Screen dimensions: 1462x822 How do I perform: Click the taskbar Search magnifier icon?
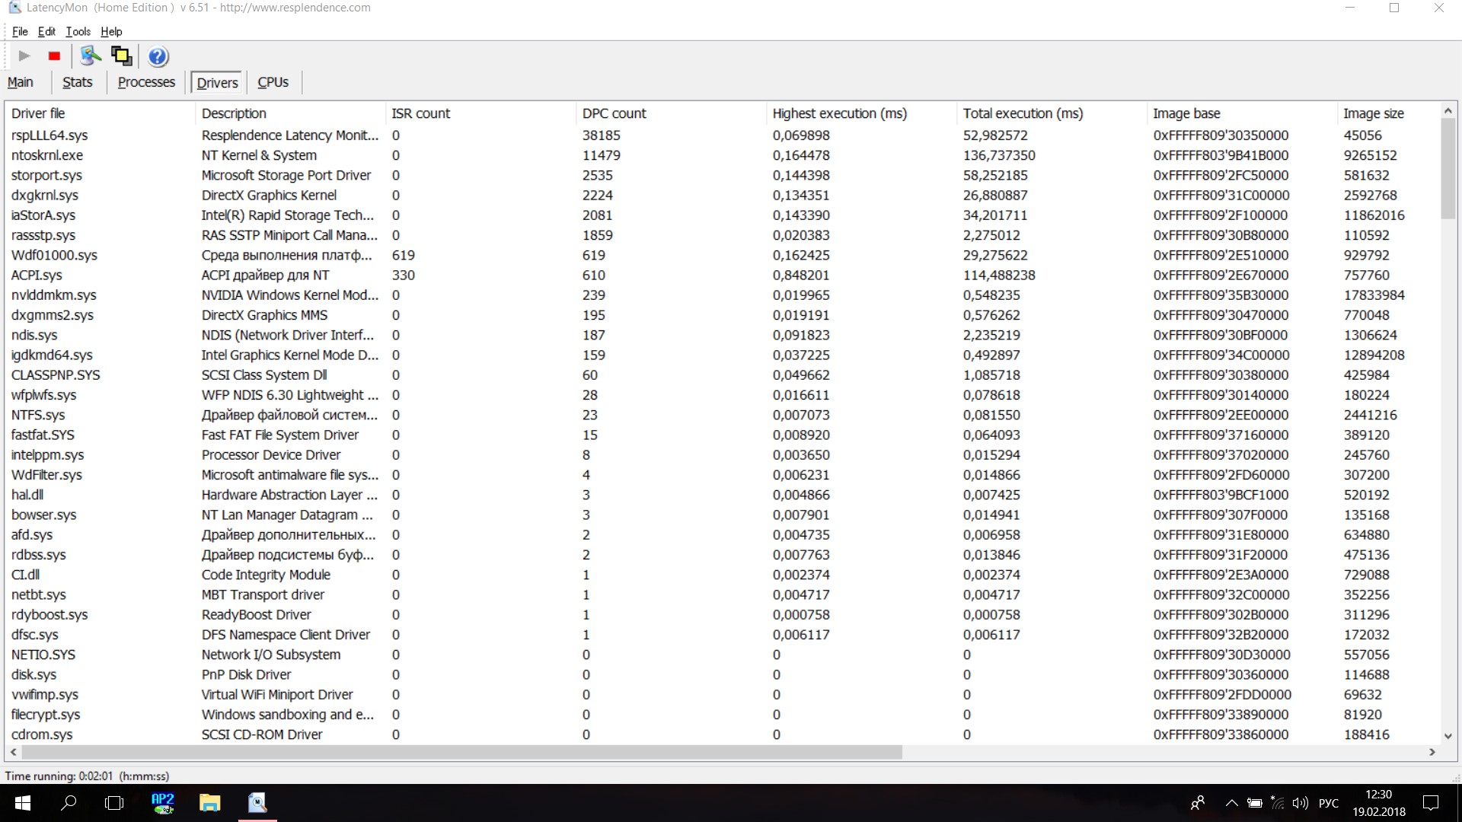[x=69, y=802]
